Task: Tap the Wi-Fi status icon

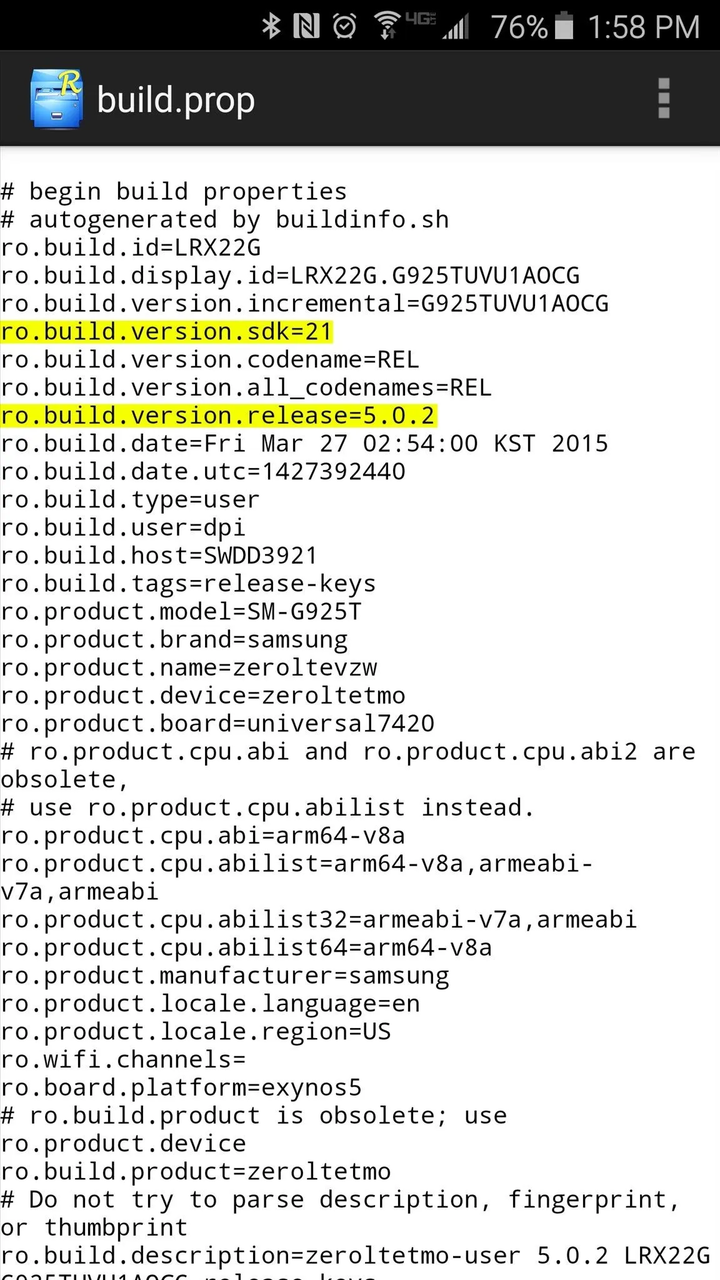Action: [387, 26]
